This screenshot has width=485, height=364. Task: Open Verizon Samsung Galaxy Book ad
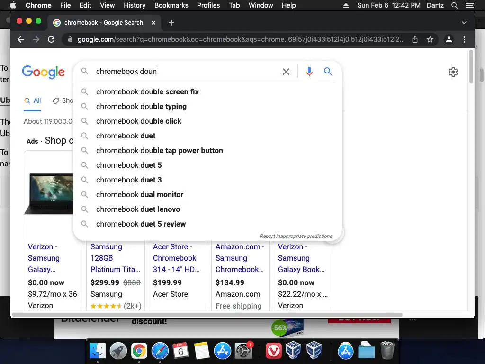pyautogui.click(x=301, y=258)
